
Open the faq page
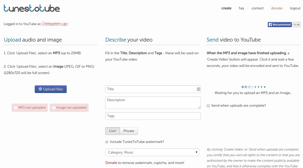click(241, 8)
